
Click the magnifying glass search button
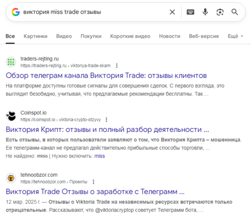click(235, 12)
